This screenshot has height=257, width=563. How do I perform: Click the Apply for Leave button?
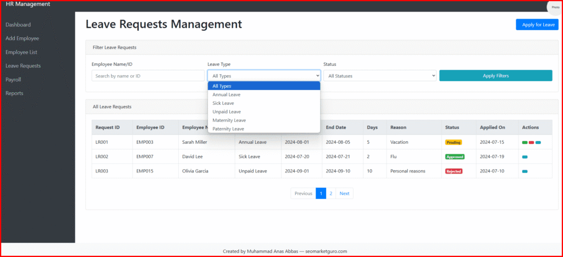[x=537, y=25]
